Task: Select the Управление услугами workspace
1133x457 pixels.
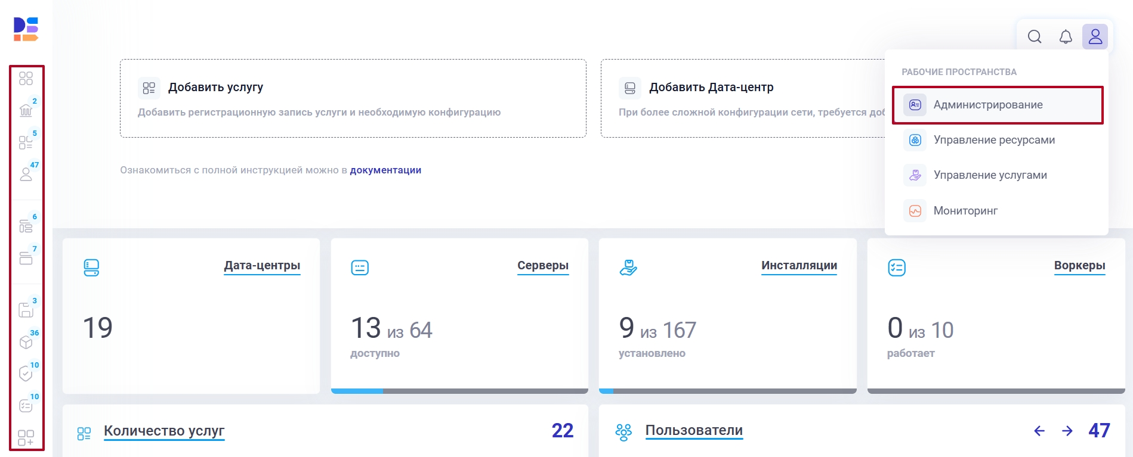Action: pos(996,175)
